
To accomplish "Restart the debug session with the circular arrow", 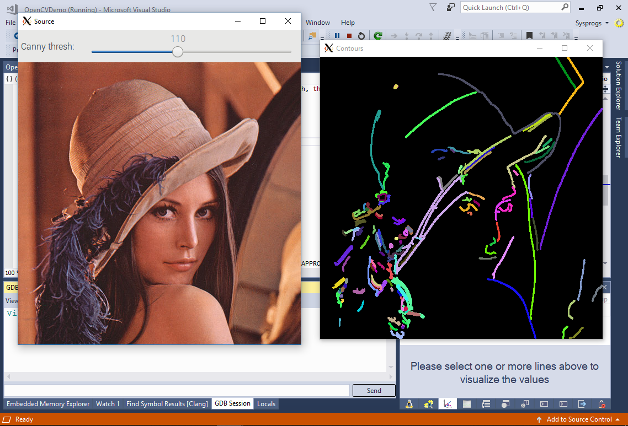I will tap(361, 36).
